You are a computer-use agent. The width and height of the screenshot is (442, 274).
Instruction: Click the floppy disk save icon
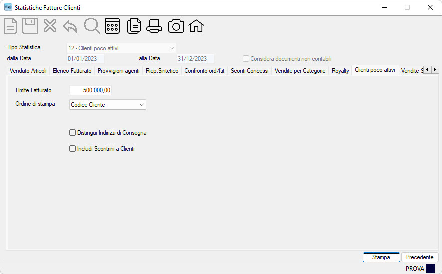(x=30, y=26)
